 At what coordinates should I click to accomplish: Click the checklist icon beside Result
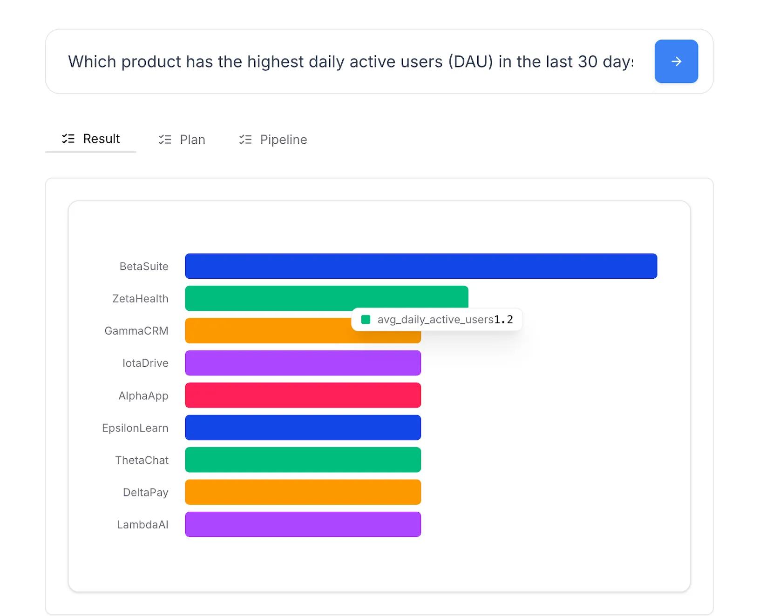pyautogui.click(x=68, y=138)
